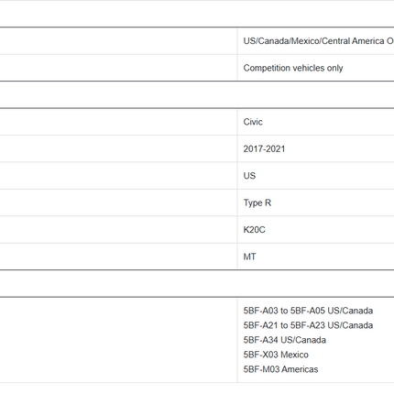Screen dimensions: 394x394
Task: Click the empty label cell beside Competition vehicles
Action: point(118,68)
